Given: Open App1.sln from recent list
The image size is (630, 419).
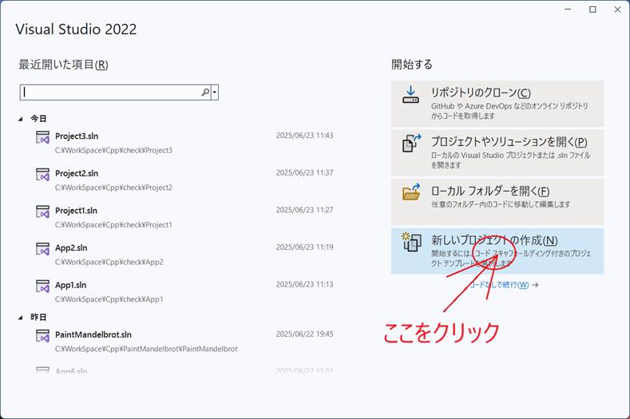Looking at the screenshot, I should pyautogui.click(x=184, y=292).
